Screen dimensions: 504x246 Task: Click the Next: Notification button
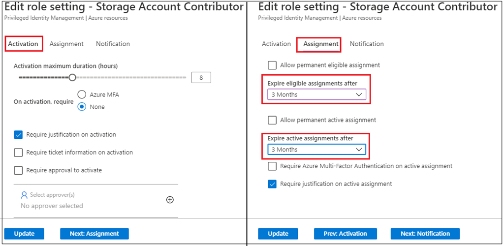tap(425, 234)
